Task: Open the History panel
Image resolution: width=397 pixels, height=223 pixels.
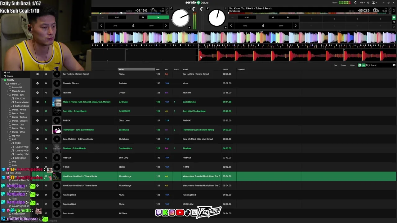Action: click(x=353, y=65)
